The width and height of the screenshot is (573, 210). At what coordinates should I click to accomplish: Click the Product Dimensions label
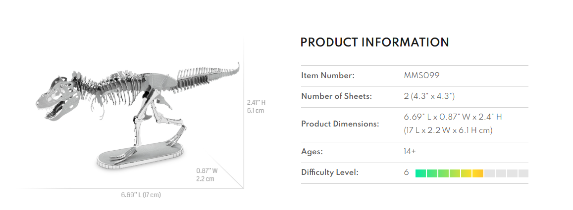coord(340,124)
